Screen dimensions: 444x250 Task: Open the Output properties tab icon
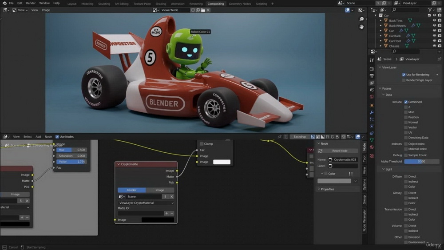(x=372, y=75)
